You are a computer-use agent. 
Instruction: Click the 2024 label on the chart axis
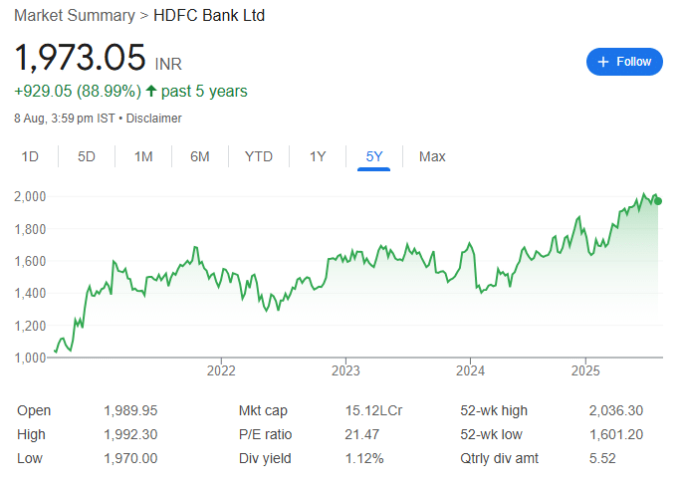pos(470,370)
